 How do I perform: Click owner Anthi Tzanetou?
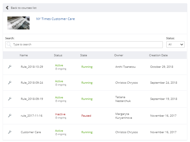coord(125,67)
